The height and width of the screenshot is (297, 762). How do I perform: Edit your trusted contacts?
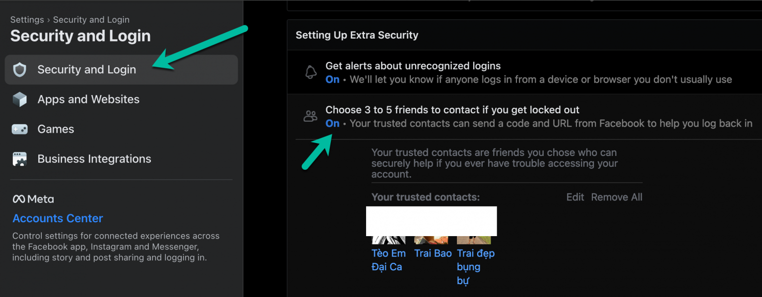(575, 197)
